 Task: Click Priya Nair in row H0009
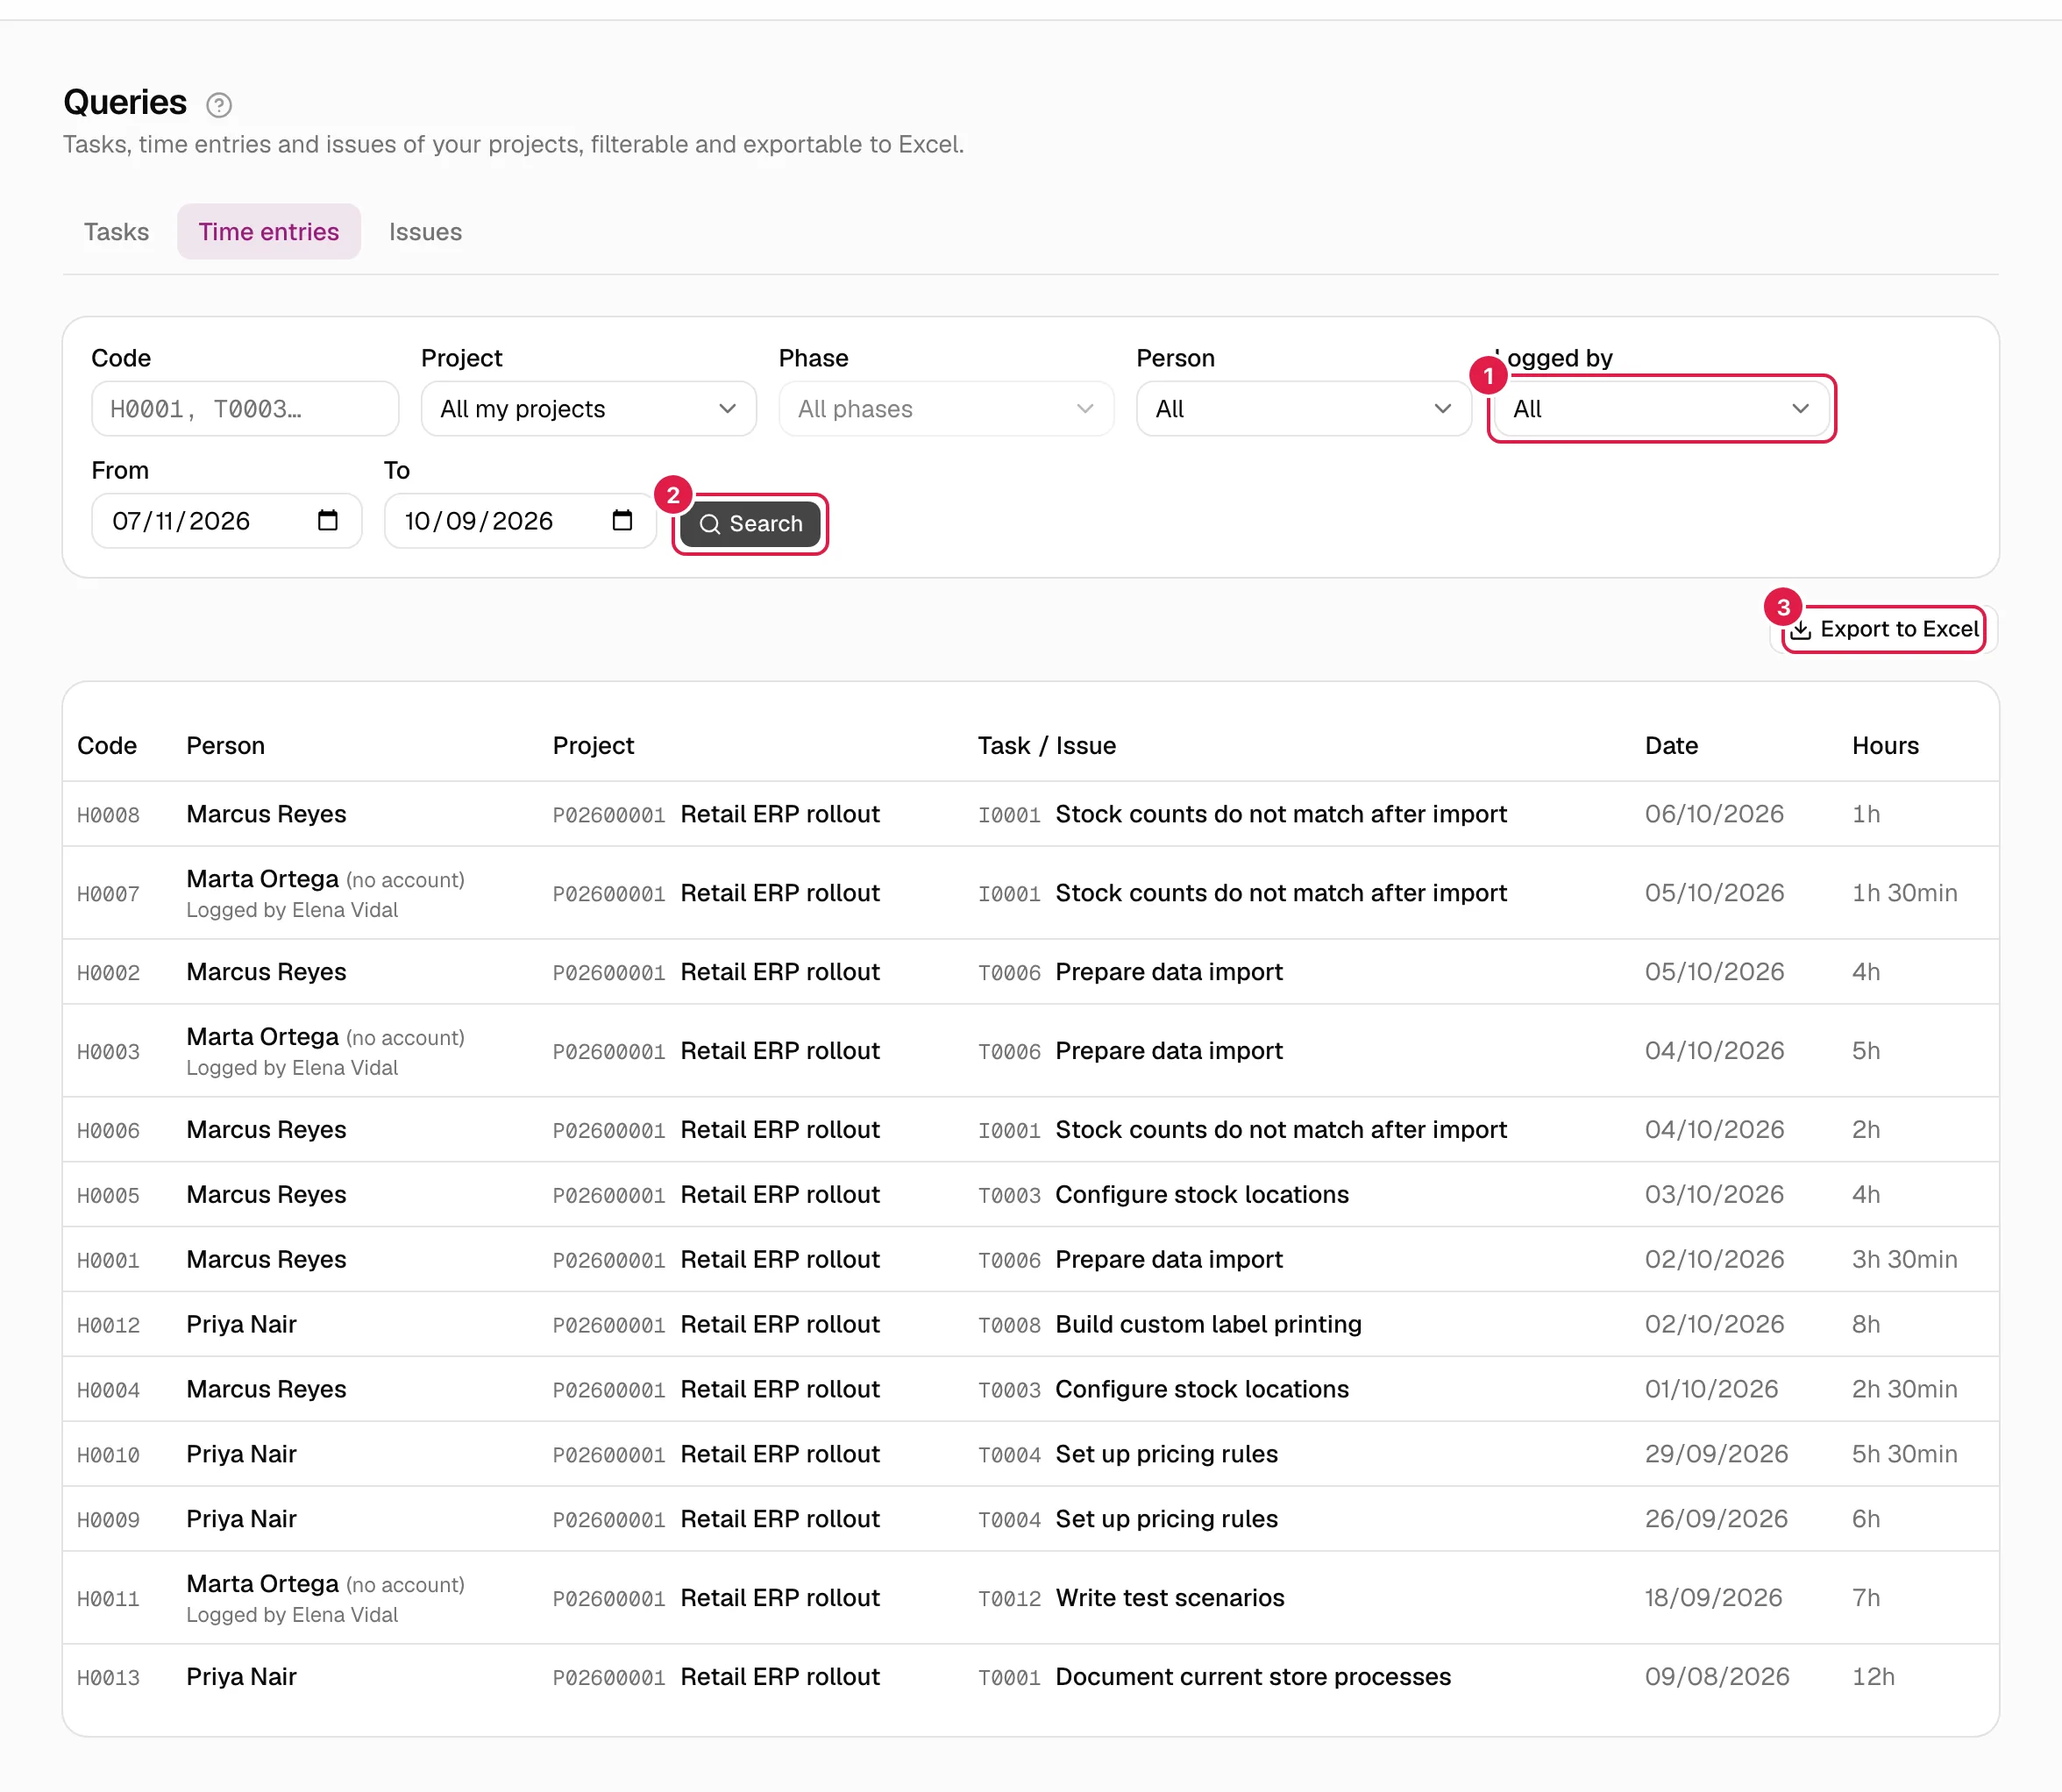(241, 1519)
